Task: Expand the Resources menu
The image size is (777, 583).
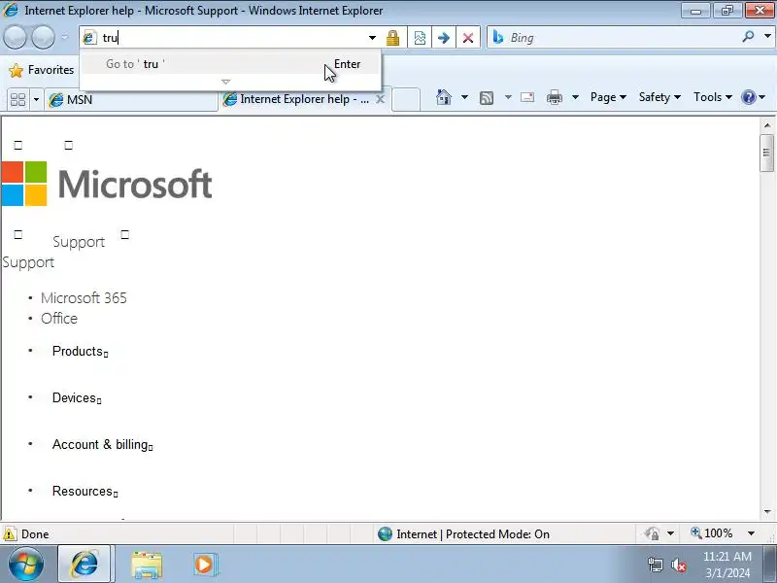Action: pos(85,492)
